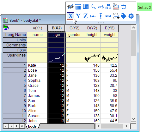The height and width of the screenshot is (132, 159).
Task: Toggle sparklines via the waveform icon
Action: [x=101, y=7]
